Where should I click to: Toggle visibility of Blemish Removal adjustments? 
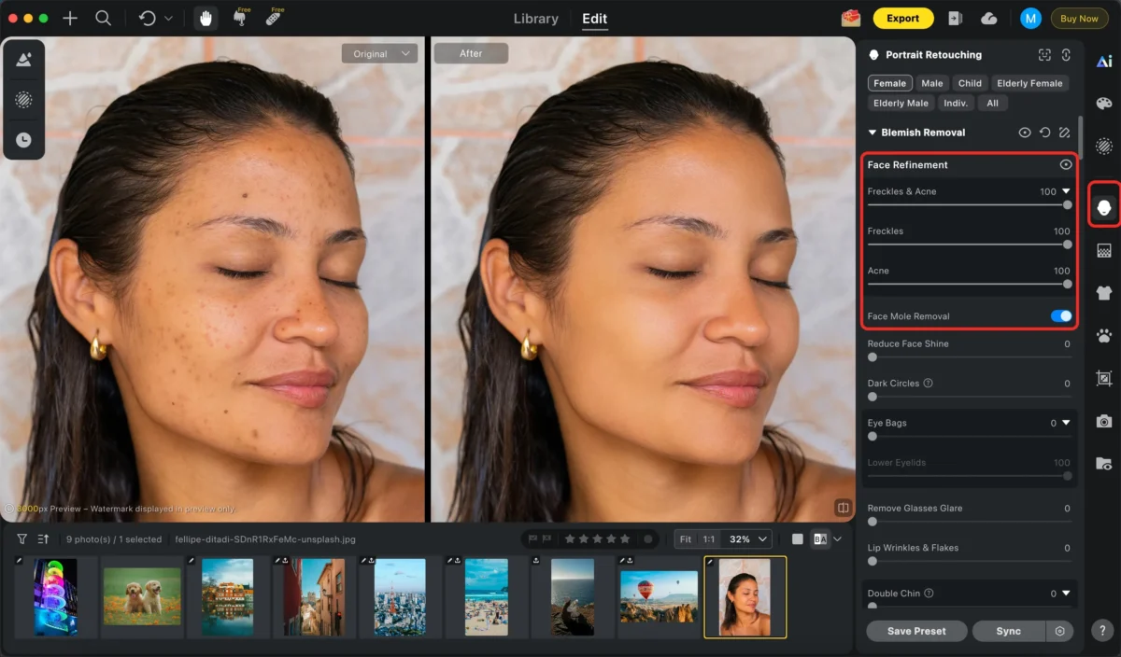1025,133
